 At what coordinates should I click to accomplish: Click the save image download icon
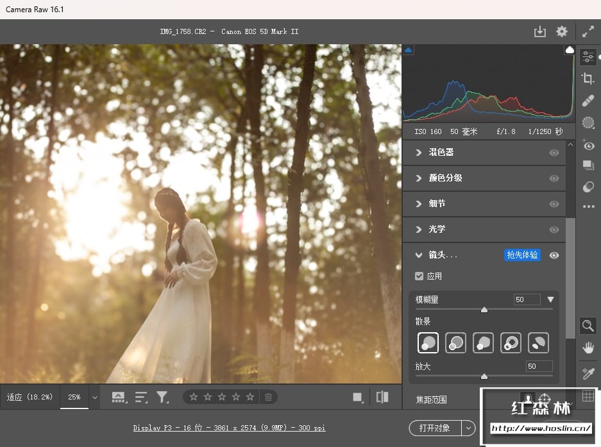click(x=540, y=31)
